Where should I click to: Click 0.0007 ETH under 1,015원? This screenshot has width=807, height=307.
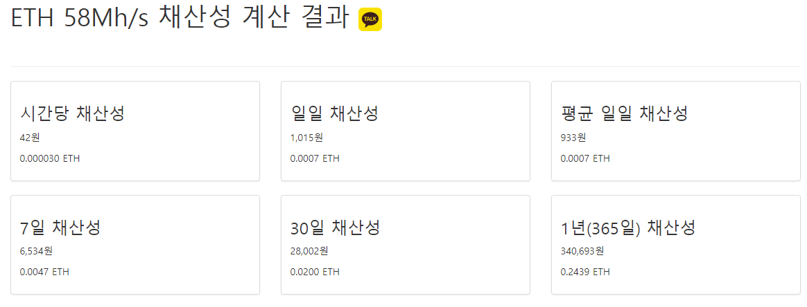315,158
